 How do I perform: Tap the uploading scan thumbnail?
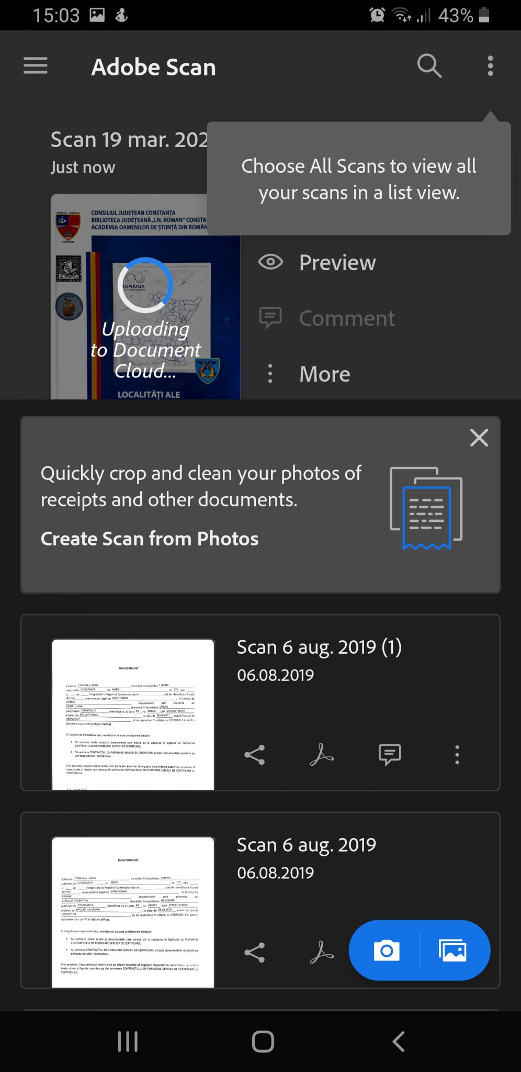145,297
